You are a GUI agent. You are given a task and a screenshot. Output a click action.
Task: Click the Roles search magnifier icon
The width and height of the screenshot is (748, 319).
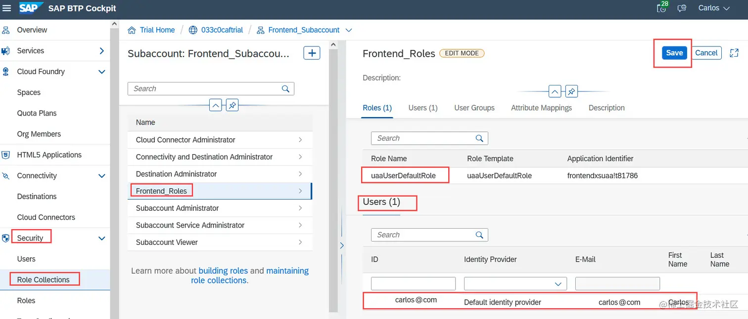(x=479, y=138)
